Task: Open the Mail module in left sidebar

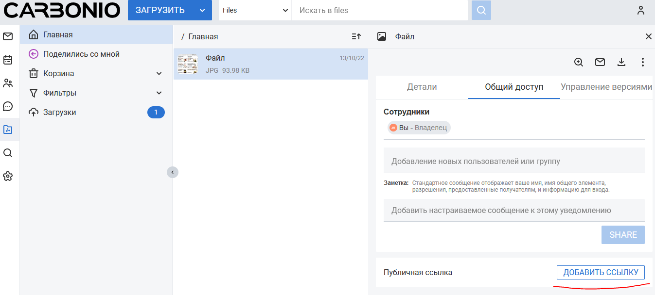Action: pos(8,36)
